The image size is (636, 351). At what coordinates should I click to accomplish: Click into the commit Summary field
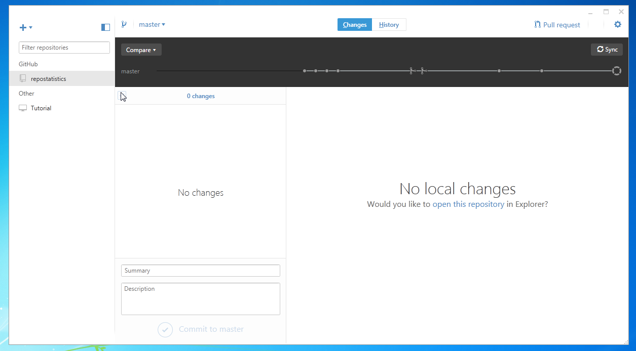[200, 271]
